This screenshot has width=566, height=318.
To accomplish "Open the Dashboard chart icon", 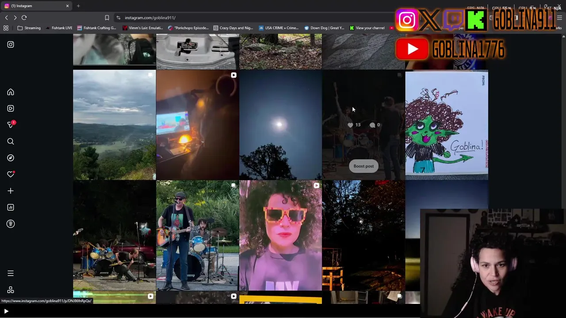I will tap(11, 207).
